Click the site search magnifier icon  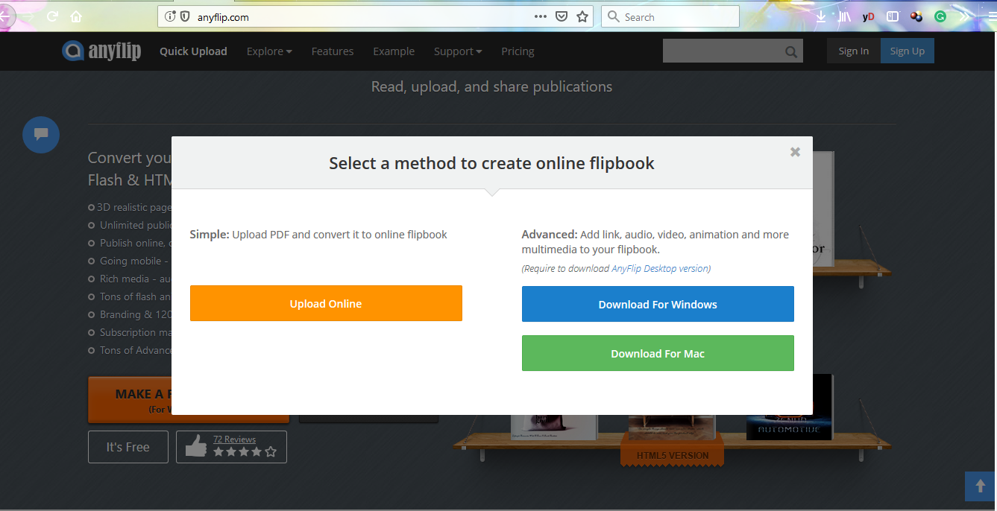tap(791, 51)
